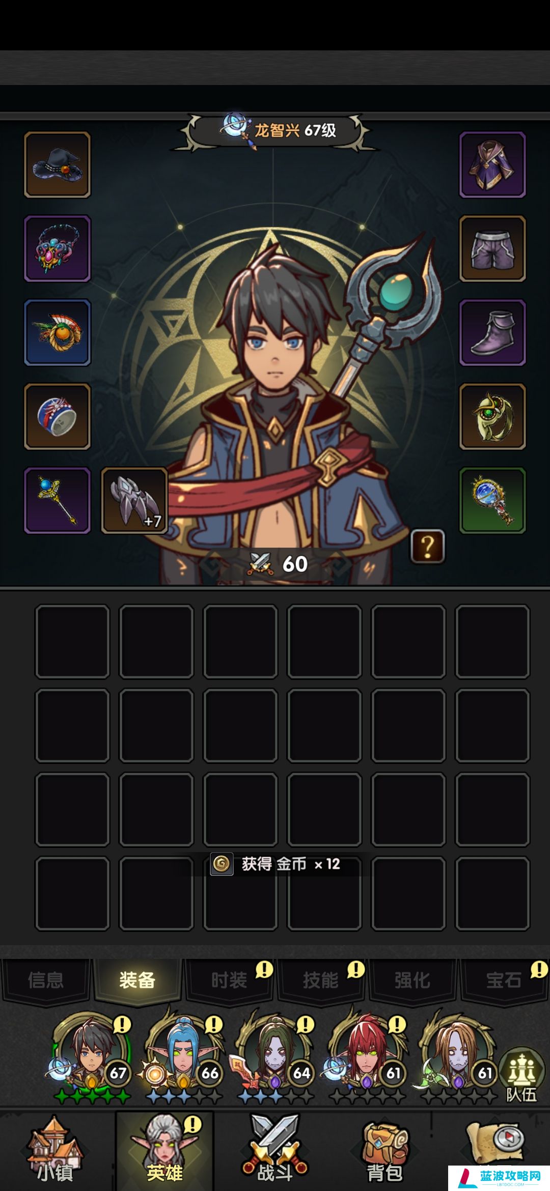Tap the purple boots equipment slot
Screen dimensions: 550x1191
[x=492, y=332]
